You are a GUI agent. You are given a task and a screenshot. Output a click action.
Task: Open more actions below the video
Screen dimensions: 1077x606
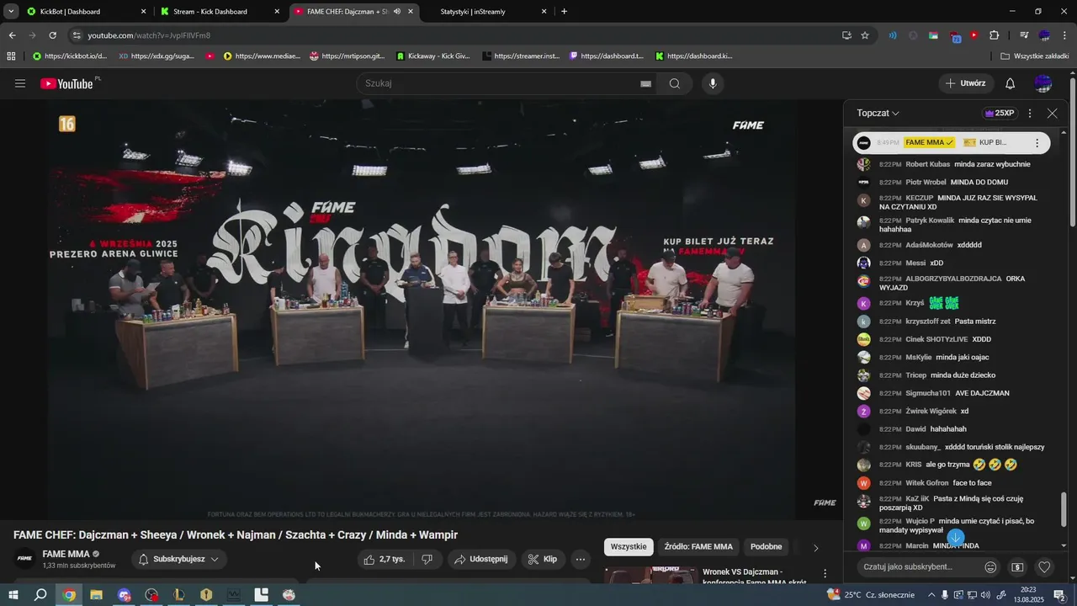click(x=581, y=559)
